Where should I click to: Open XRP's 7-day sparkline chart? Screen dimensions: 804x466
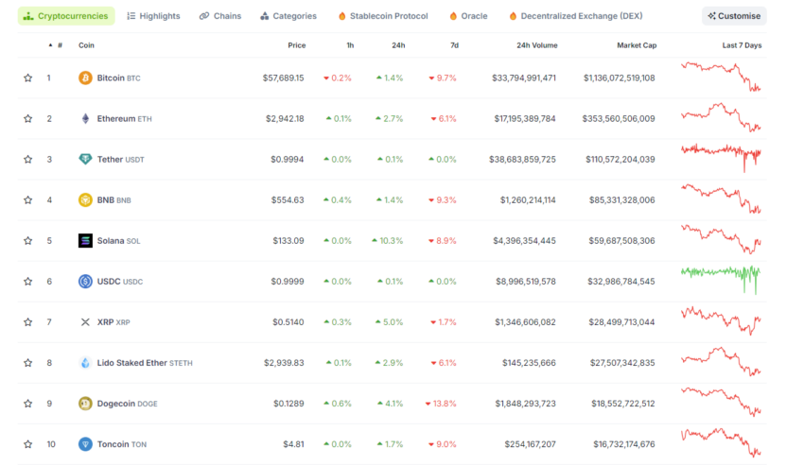click(721, 321)
